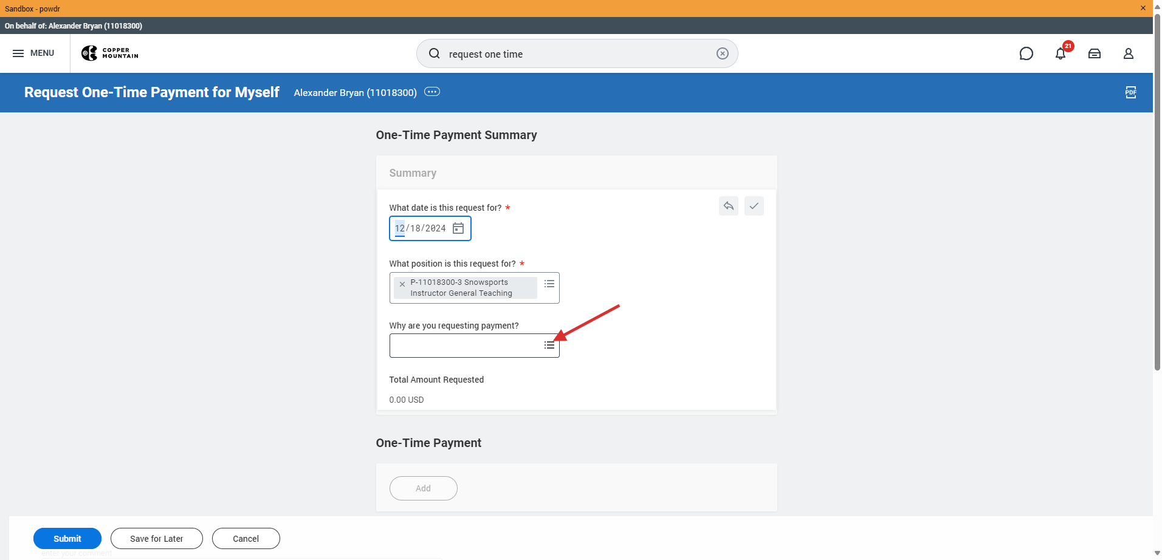This screenshot has width=1162, height=560.
Task: Clear the search text with X icon
Action: pos(722,53)
